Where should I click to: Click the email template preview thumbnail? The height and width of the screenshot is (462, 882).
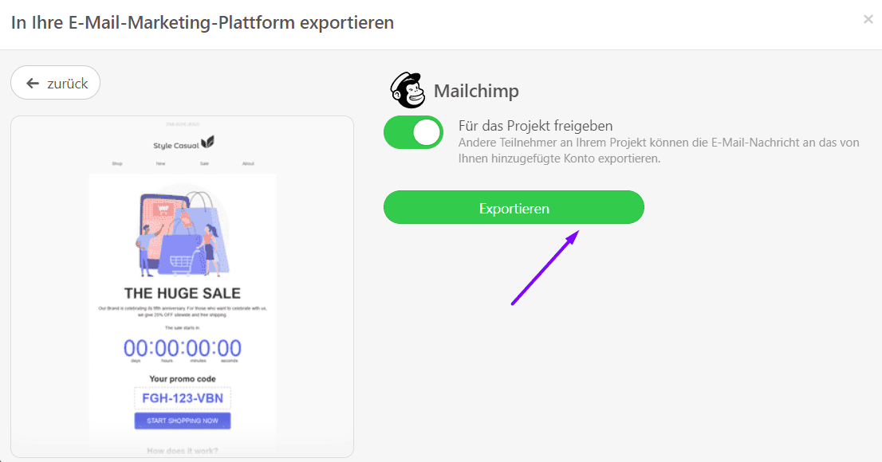183,287
